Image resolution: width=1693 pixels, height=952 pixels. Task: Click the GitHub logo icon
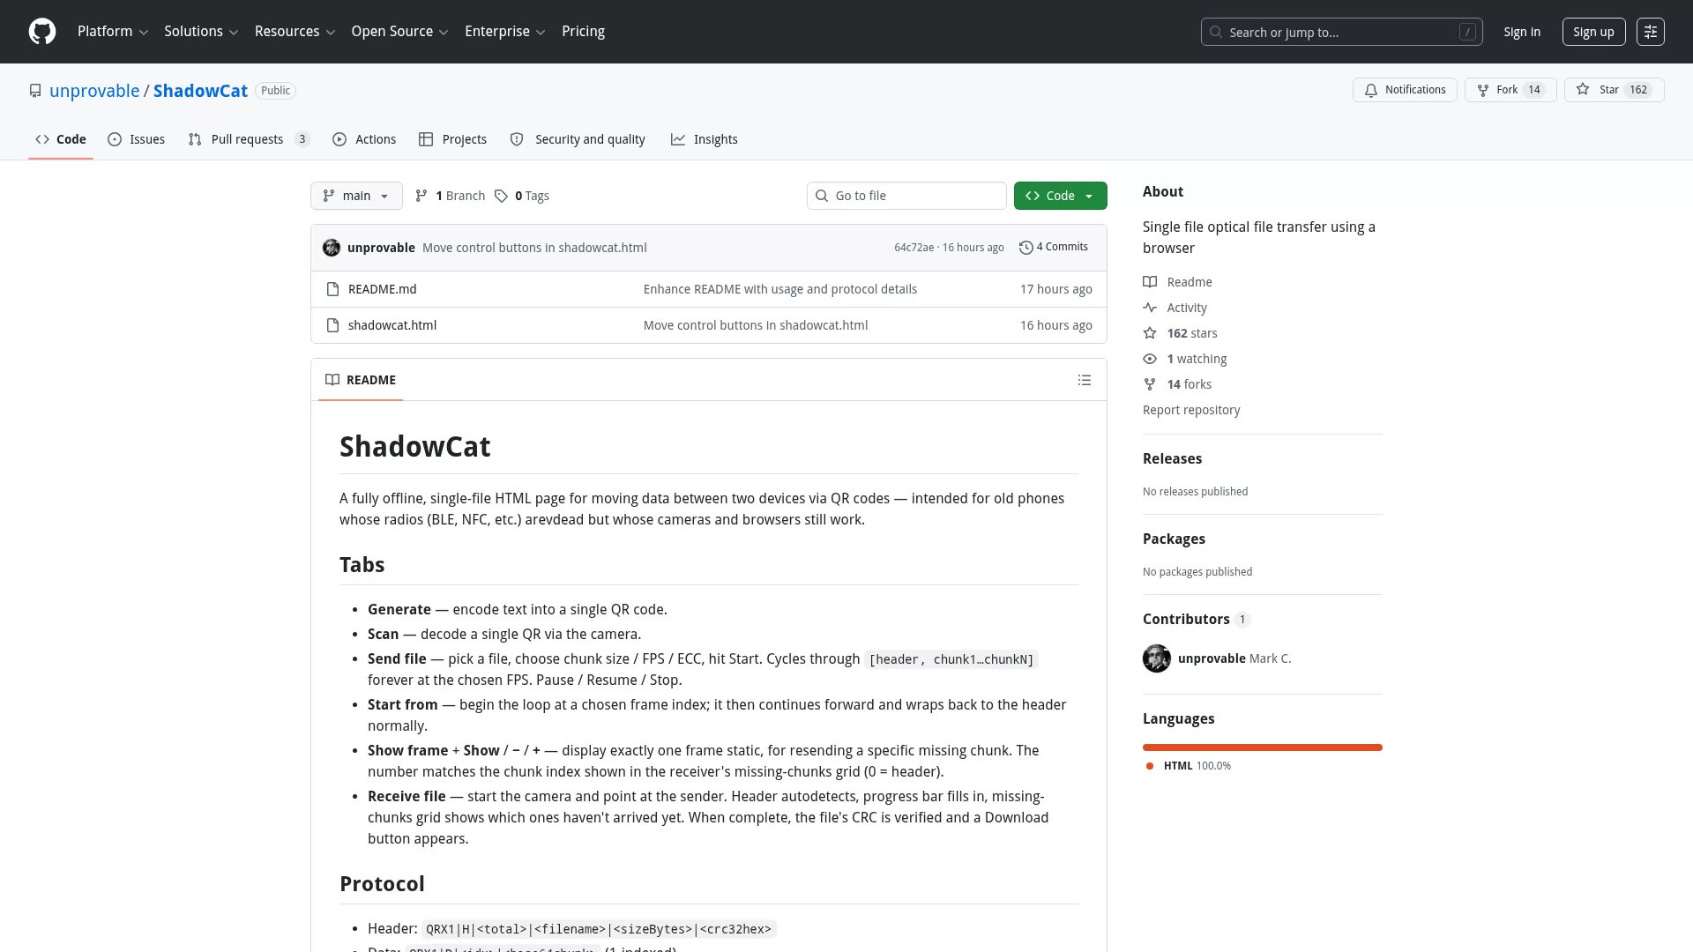pos(42,32)
